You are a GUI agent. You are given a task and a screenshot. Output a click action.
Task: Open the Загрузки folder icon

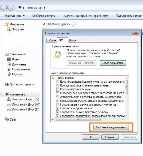(9, 29)
